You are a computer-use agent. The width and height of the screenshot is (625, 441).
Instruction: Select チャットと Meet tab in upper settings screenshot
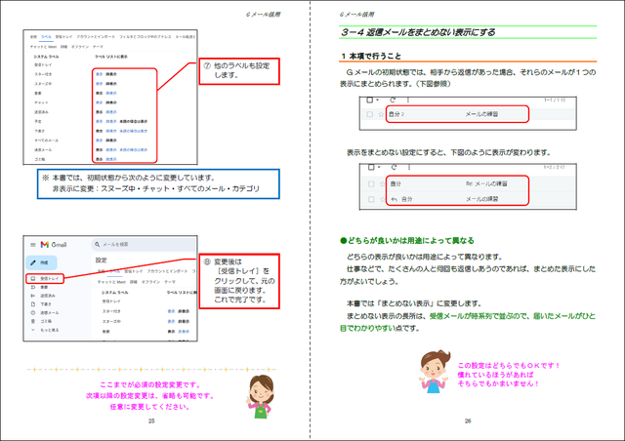(43, 47)
